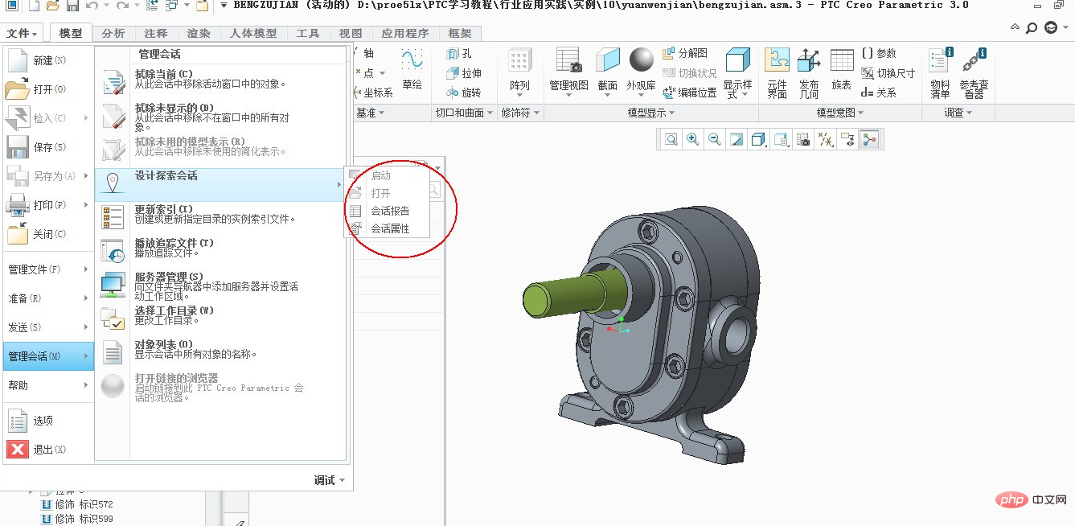This screenshot has height=526, width=1075.
Task: Expand the Model Intent (模型意图) group dropdown
Action: coord(840,113)
